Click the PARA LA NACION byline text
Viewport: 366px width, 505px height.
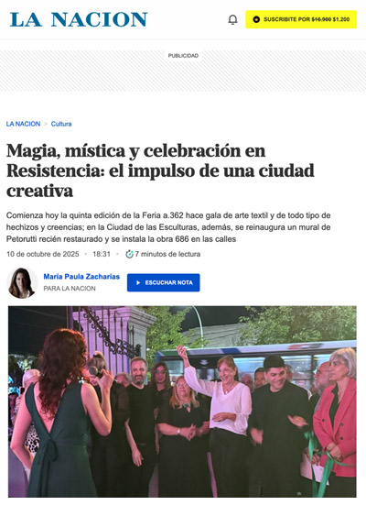pos(70,289)
